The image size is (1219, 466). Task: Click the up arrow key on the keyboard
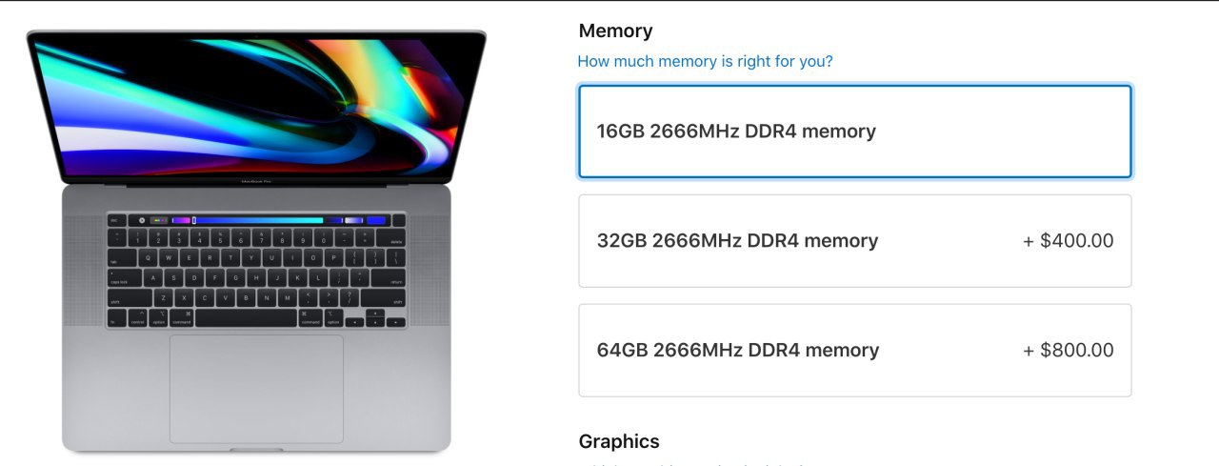coord(374,314)
